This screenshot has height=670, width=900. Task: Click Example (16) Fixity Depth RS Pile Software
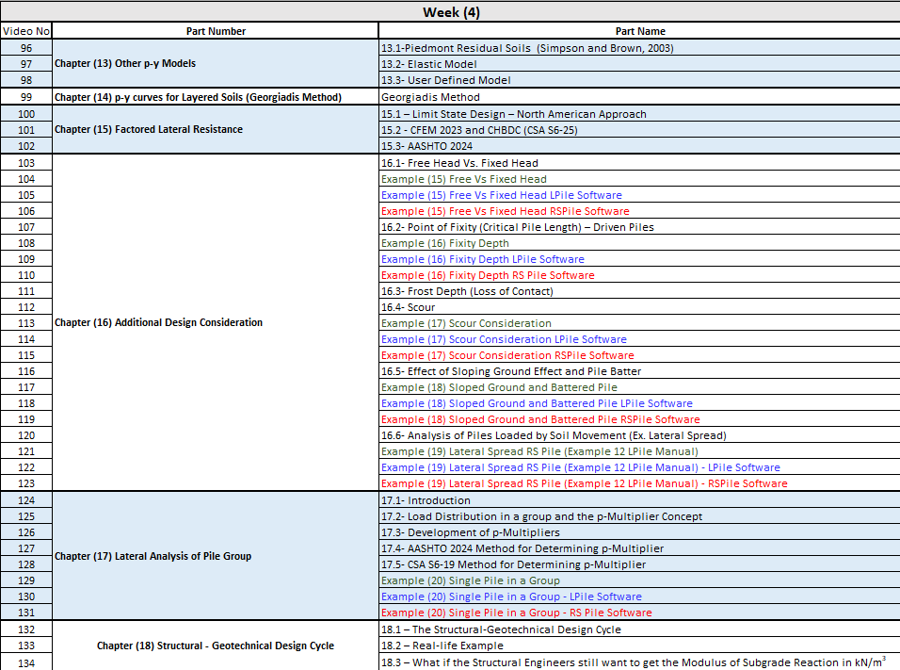(x=488, y=275)
